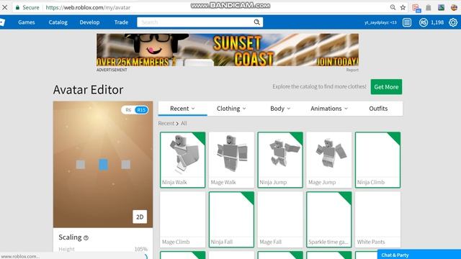Click the search magnifier icon in Roblox bar
Screen dimensions: 461x259
click(256, 22)
